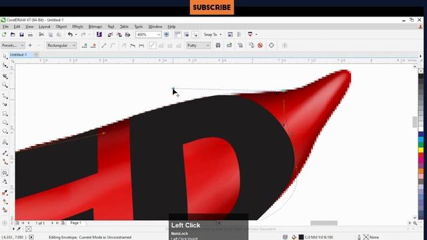Viewport: 427px width, 240px height.
Task: Select the Freehand tool in toolbox
Action: 5,96
